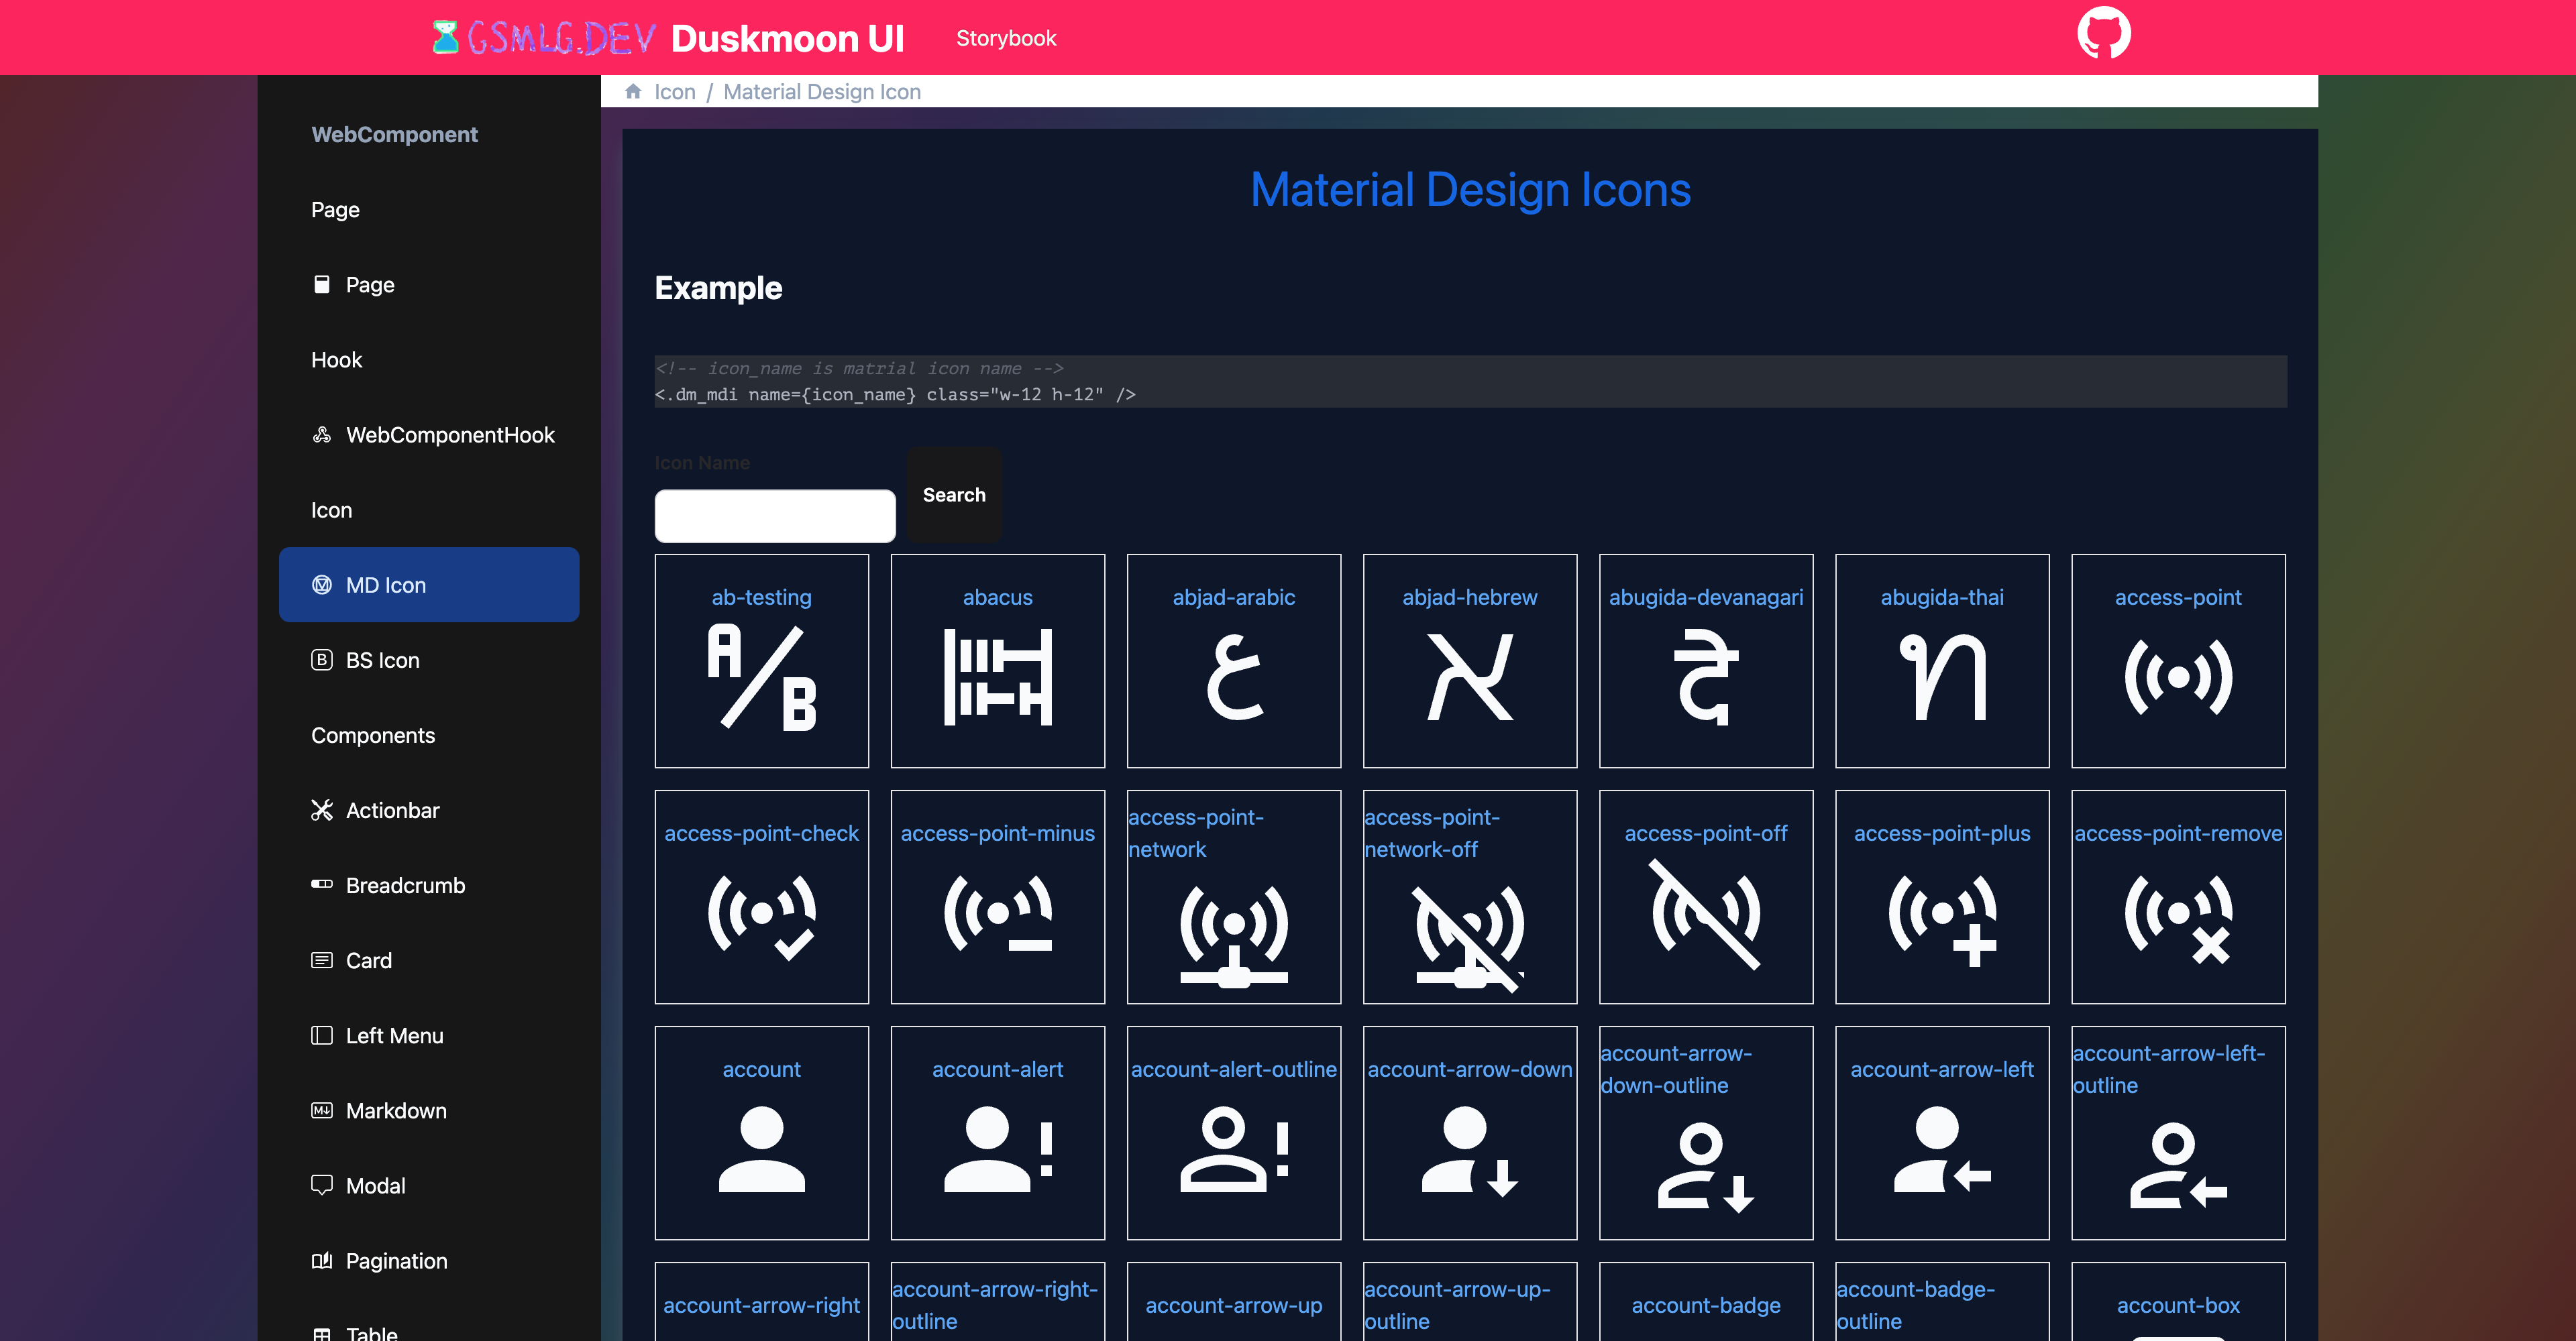Open the Card component page
The image size is (2576, 1341).
pos(429,960)
